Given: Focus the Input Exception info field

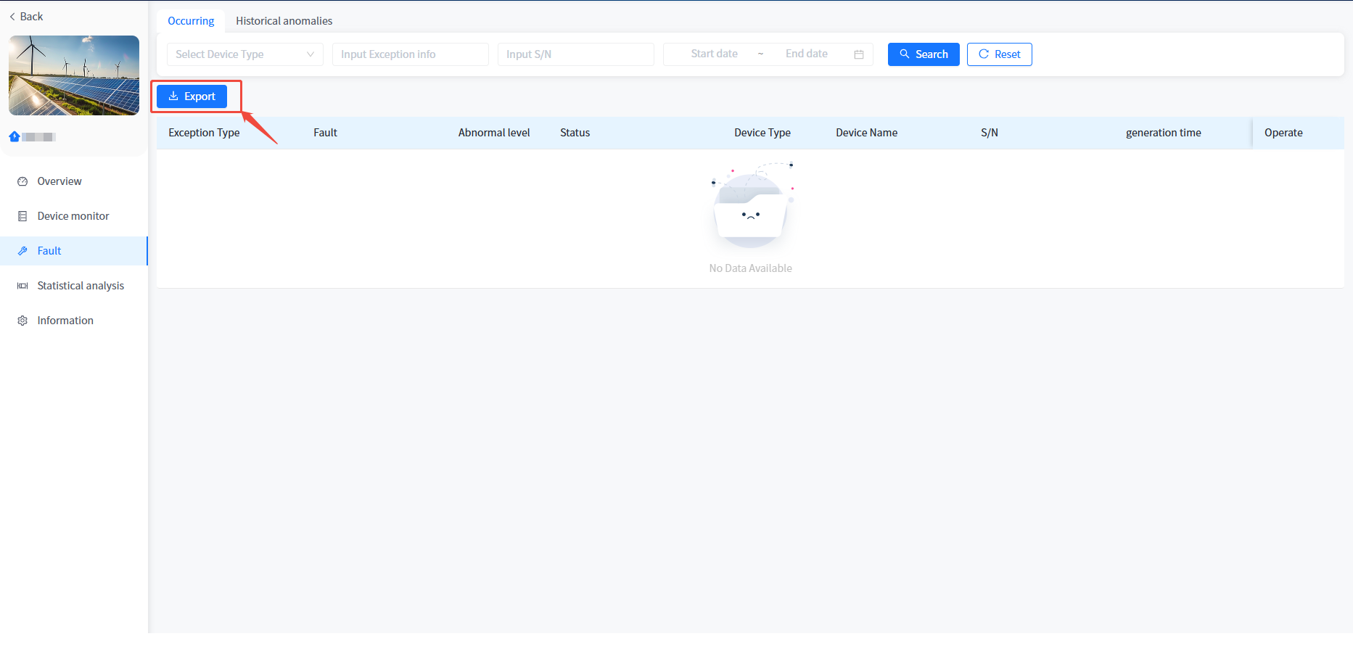Looking at the screenshot, I should point(410,54).
